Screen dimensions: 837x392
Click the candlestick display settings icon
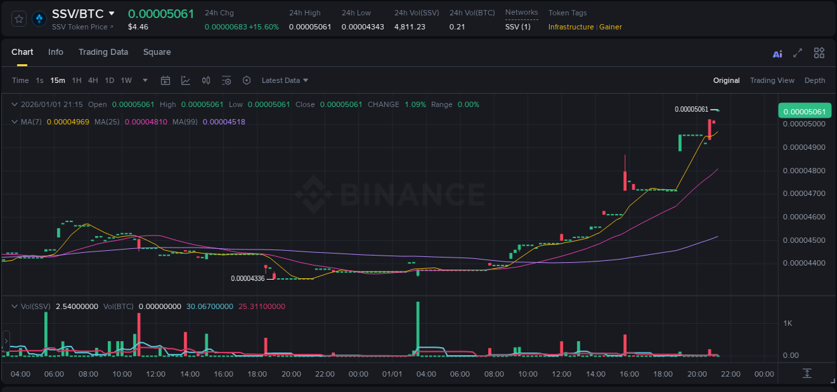click(206, 80)
